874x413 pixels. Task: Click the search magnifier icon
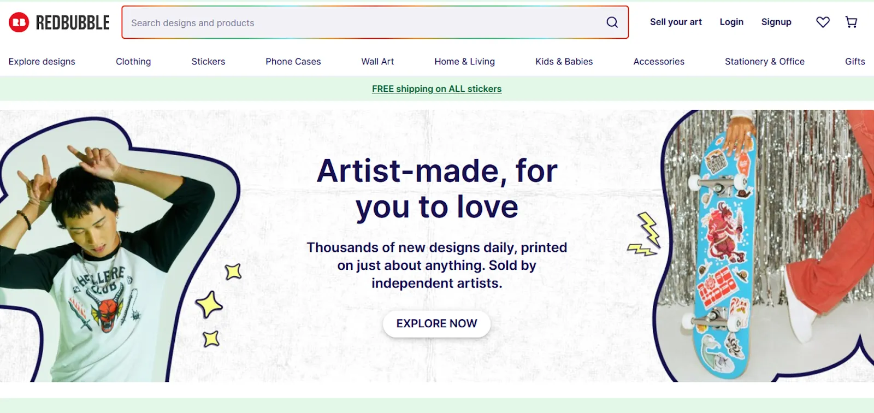(x=612, y=22)
